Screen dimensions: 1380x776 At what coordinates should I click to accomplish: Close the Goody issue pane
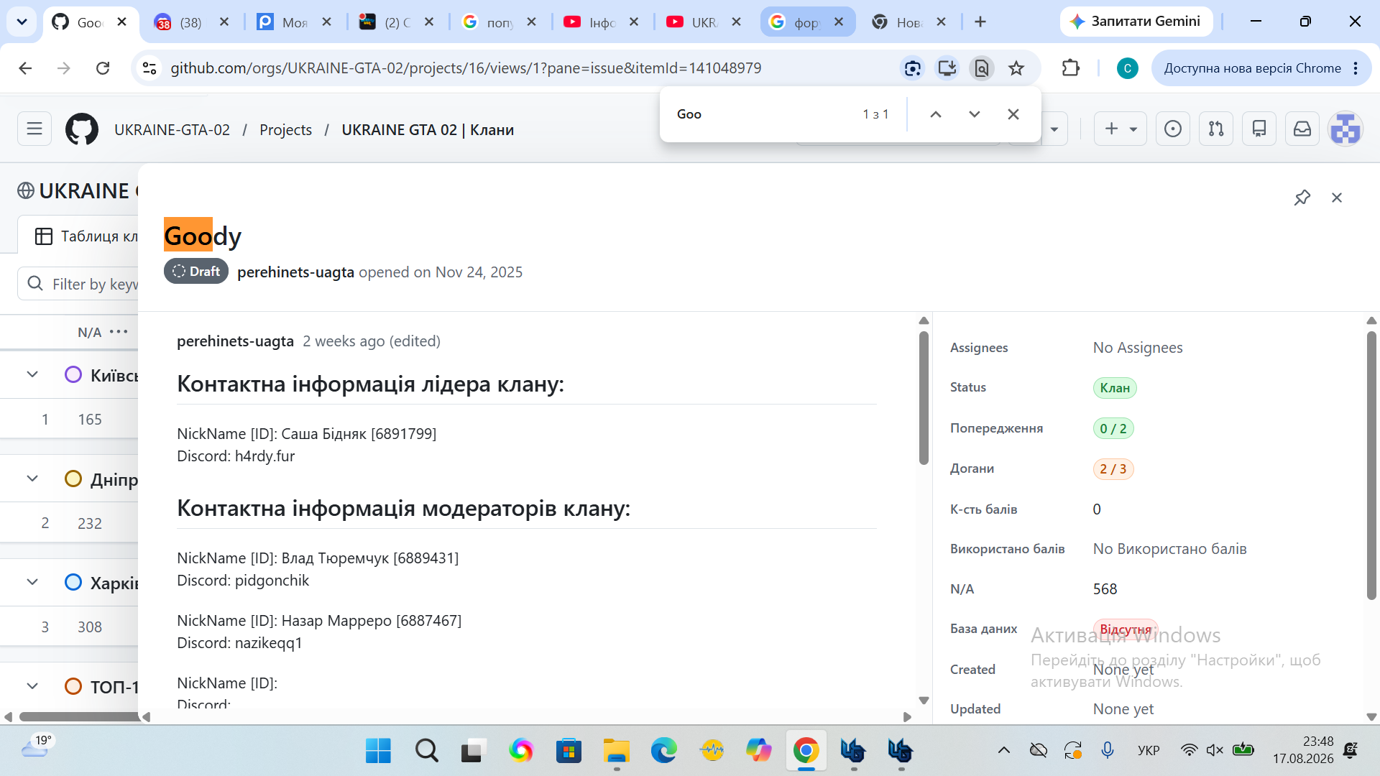click(1337, 198)
